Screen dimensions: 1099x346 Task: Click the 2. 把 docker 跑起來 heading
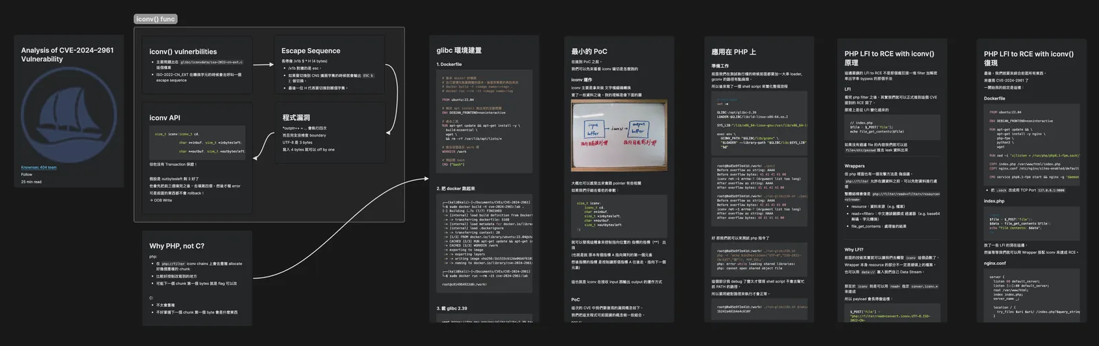click(455, 188)
